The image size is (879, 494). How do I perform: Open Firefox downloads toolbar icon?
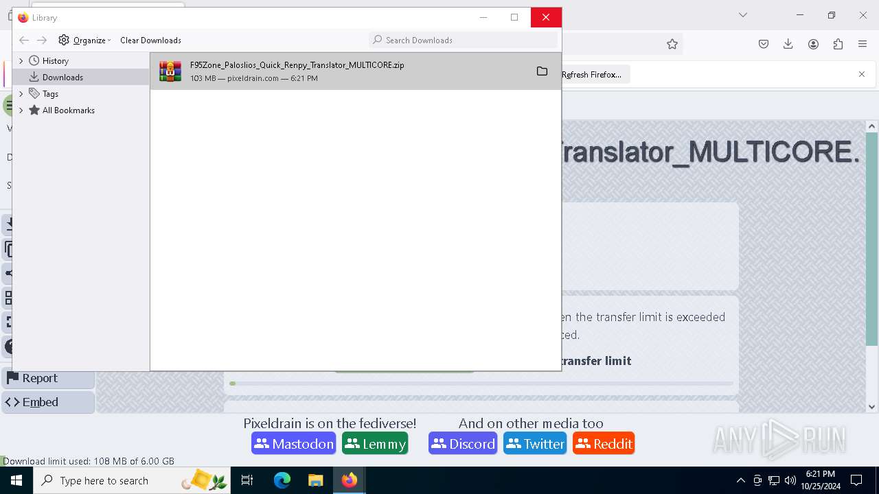click(x=788, y=44)
